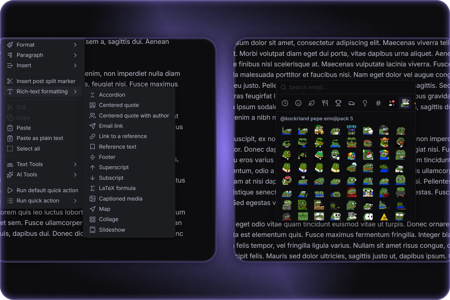The height and width of the screenshot is (300, 450).
Task: Insert Reference text
Action: click(x=129, y=147)
